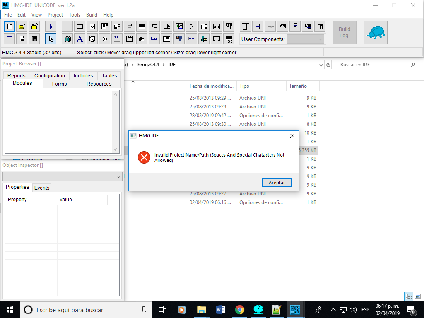This screenshot has height=318, width=424.
Task: Click Aceptar in the error dialog
Action: [277, 183]
